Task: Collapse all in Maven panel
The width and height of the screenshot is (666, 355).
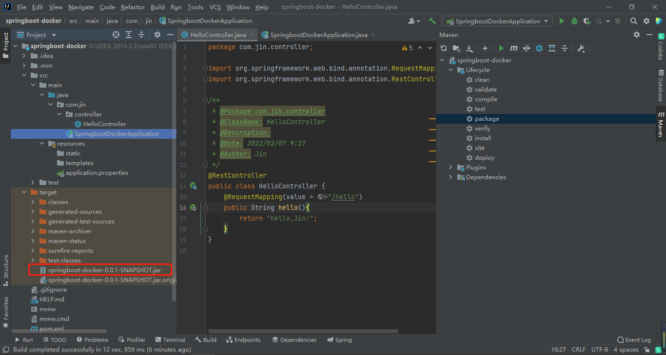Action: (565, 48)
